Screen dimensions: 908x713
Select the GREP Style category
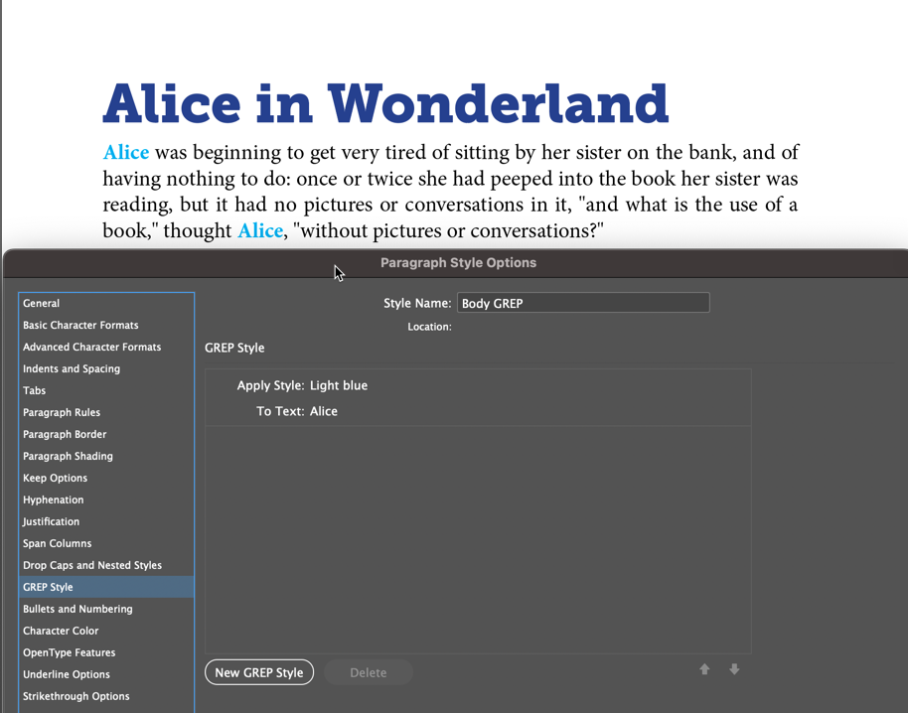tap(106, 587)
